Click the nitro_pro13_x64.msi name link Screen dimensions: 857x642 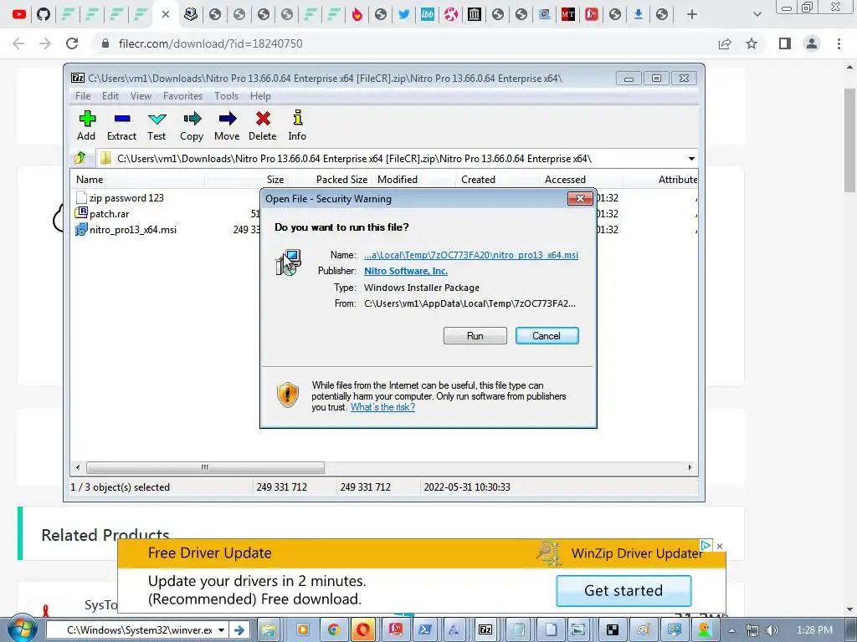coord(471,255)
